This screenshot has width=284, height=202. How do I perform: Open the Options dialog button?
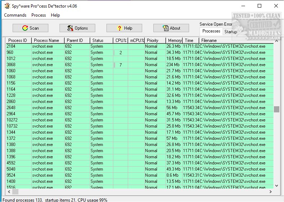pos(77,28)
